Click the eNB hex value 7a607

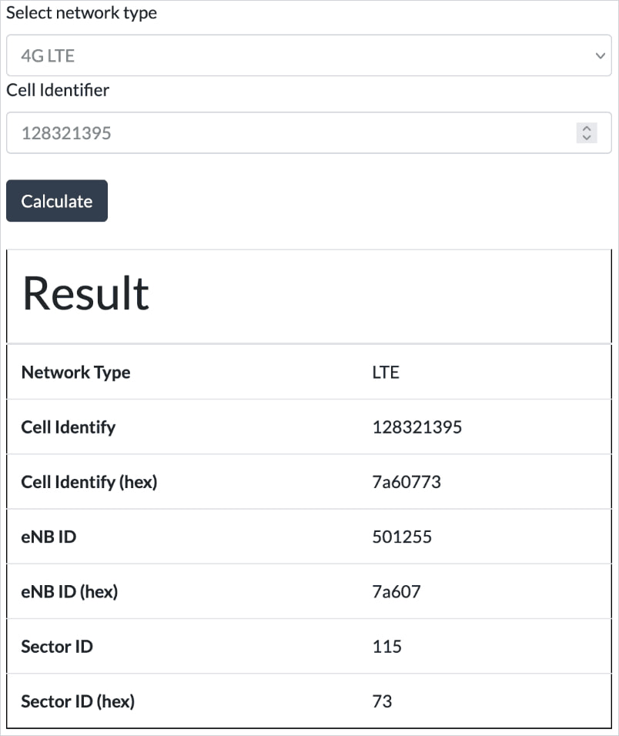[x=396, y=591]
